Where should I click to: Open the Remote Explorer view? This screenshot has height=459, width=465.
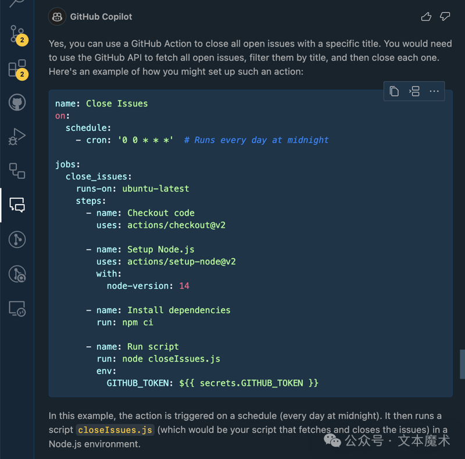pyautogui.click(x=17, y=309)
